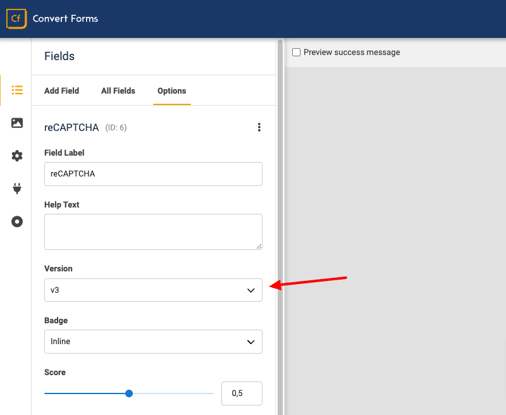Open the Settings gear sidebar icon
Screen dimensions: 506x415
pyautogui.click(x=17, y=156)
